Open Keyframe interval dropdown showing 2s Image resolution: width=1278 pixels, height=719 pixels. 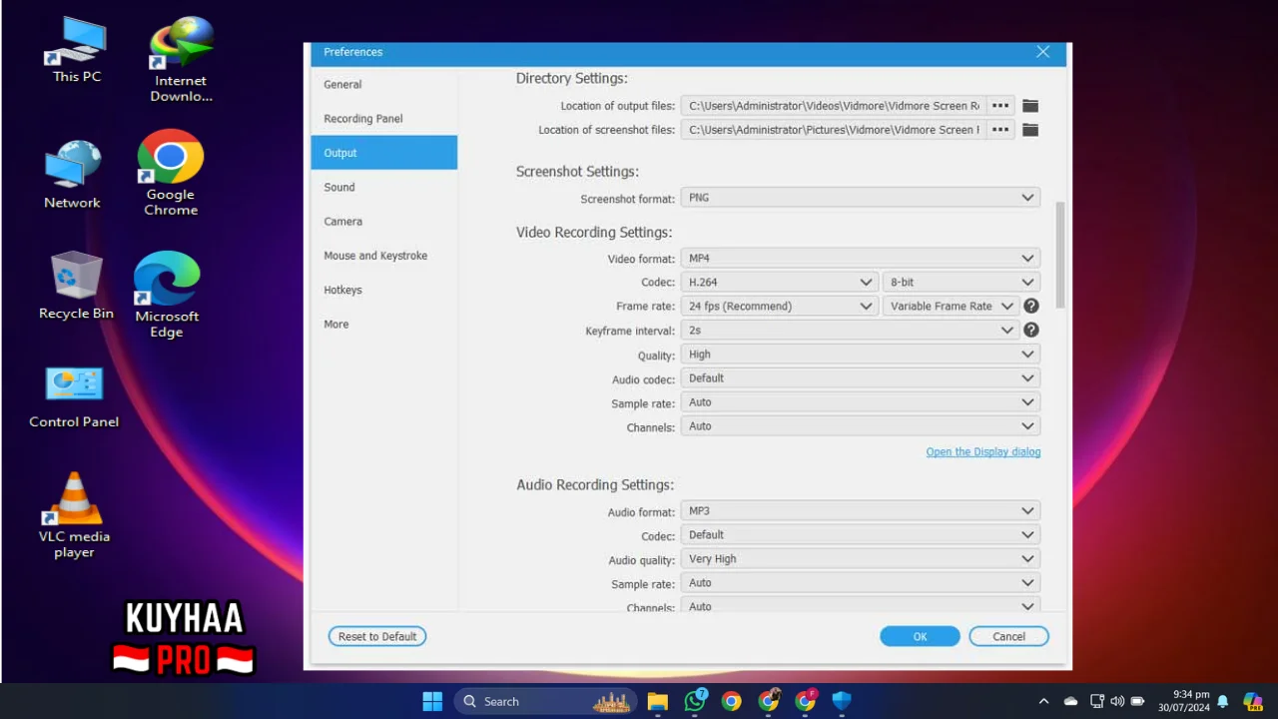pyautogui.click(x=850, y=331)
